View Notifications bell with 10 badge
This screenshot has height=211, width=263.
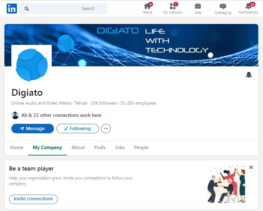248,6
